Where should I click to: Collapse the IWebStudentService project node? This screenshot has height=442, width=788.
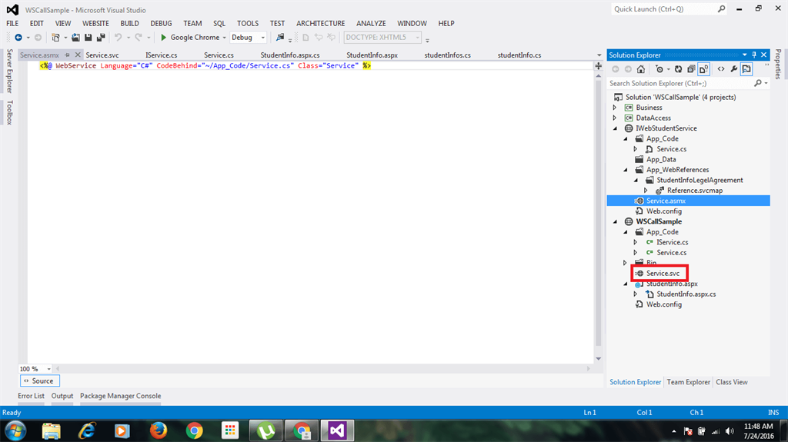(x=615, y=128)
